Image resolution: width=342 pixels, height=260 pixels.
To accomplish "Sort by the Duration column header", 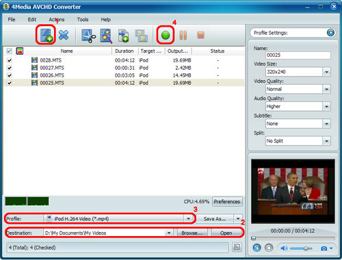I will 124,51.
